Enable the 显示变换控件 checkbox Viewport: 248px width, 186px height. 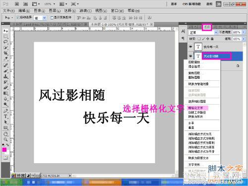click(x=52, y=17)
